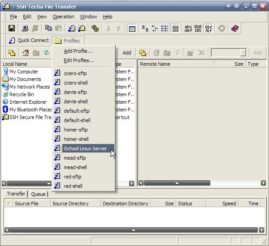This screenshot has width=269, height=246.
Task: Select the default-shell profile
Action: tap(83, 120)
